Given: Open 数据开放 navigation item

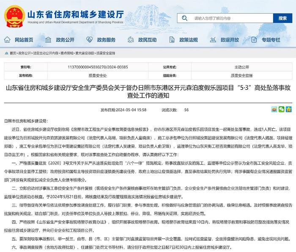Looking at the screenshot, I should click(x=230, y=40).
